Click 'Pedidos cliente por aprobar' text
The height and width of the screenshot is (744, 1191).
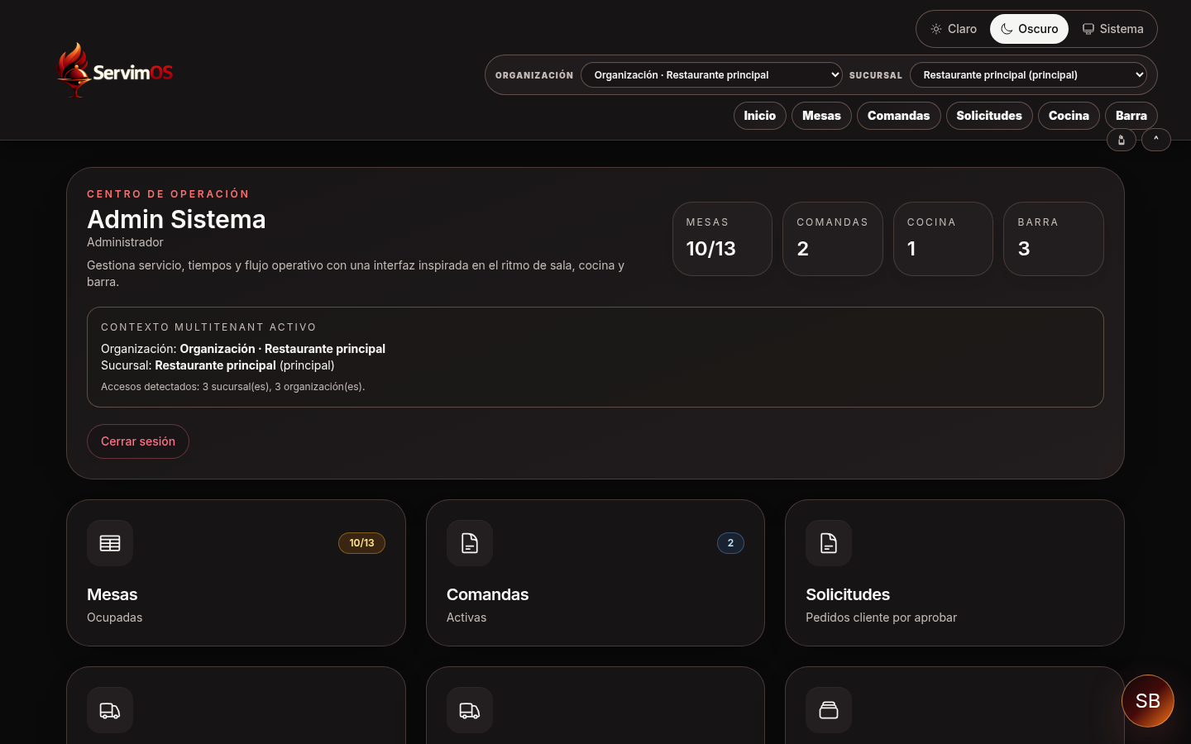pos(881,618)
